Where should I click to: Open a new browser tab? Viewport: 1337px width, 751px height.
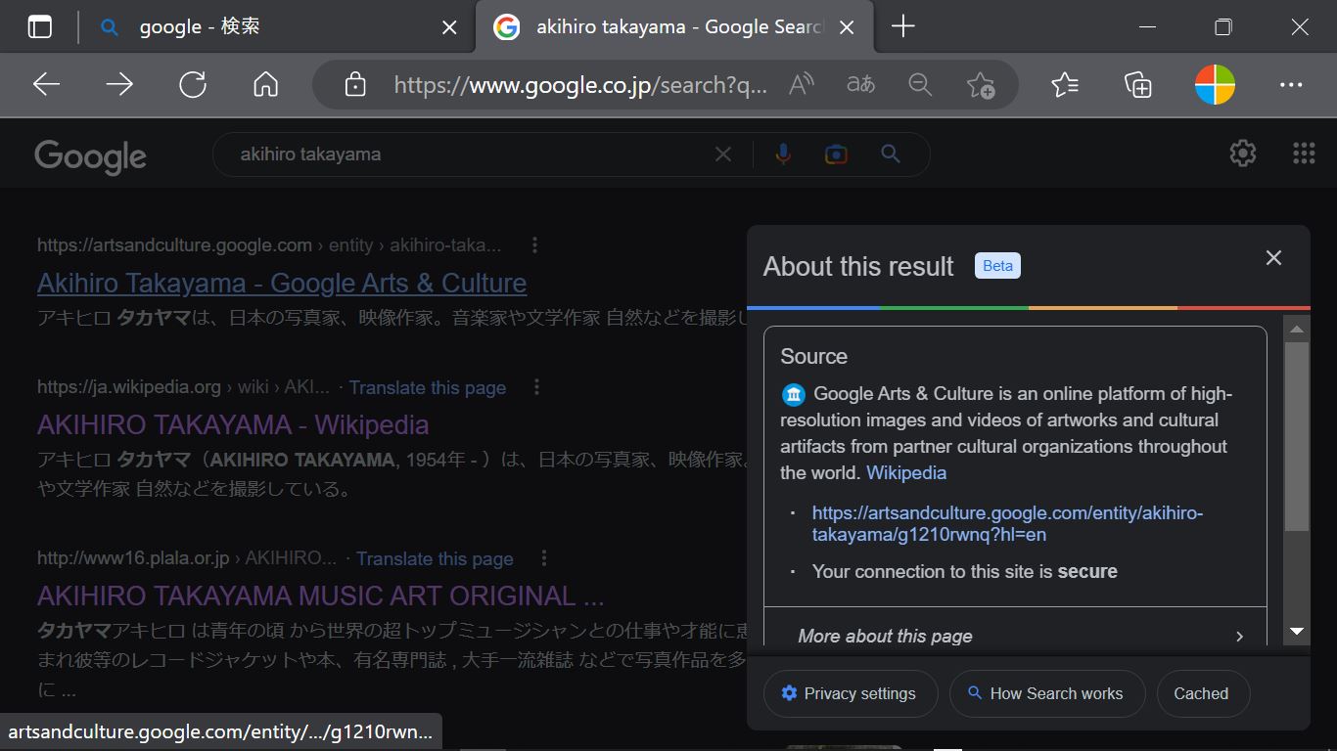pyautogui.click(x=903, y=27)
